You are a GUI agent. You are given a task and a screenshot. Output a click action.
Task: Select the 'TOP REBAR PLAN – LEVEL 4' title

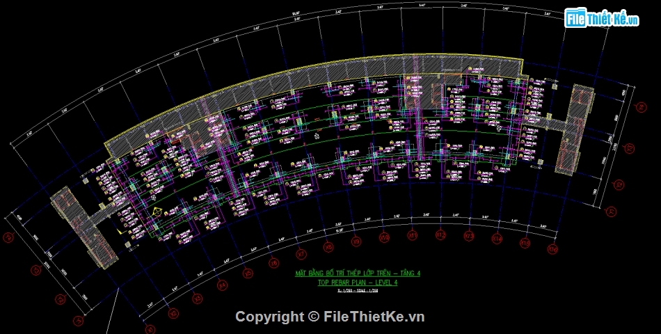[x=358, y=283]
